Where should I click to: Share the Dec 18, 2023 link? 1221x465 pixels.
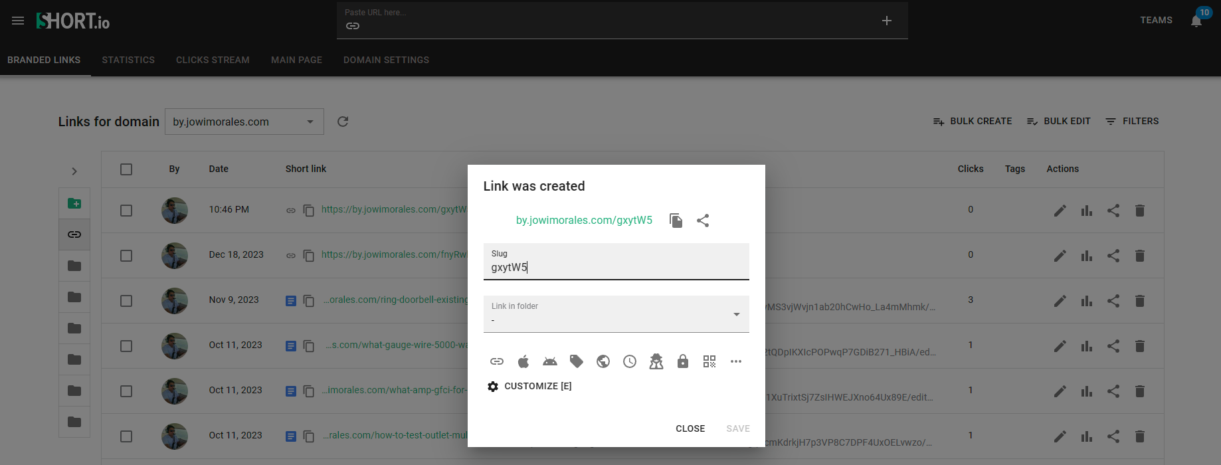(x=1113, y=256)
